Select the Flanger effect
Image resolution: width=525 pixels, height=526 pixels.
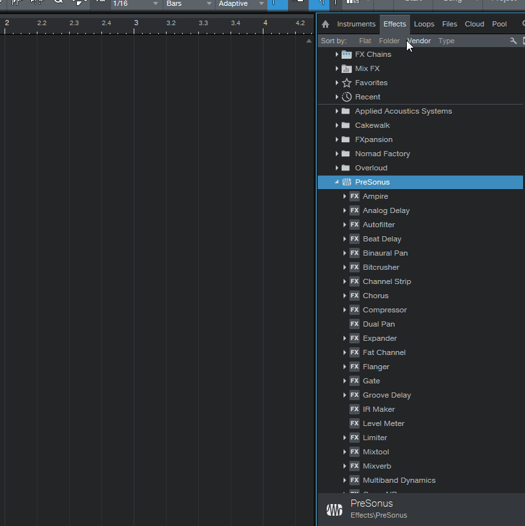click(376, 367)
